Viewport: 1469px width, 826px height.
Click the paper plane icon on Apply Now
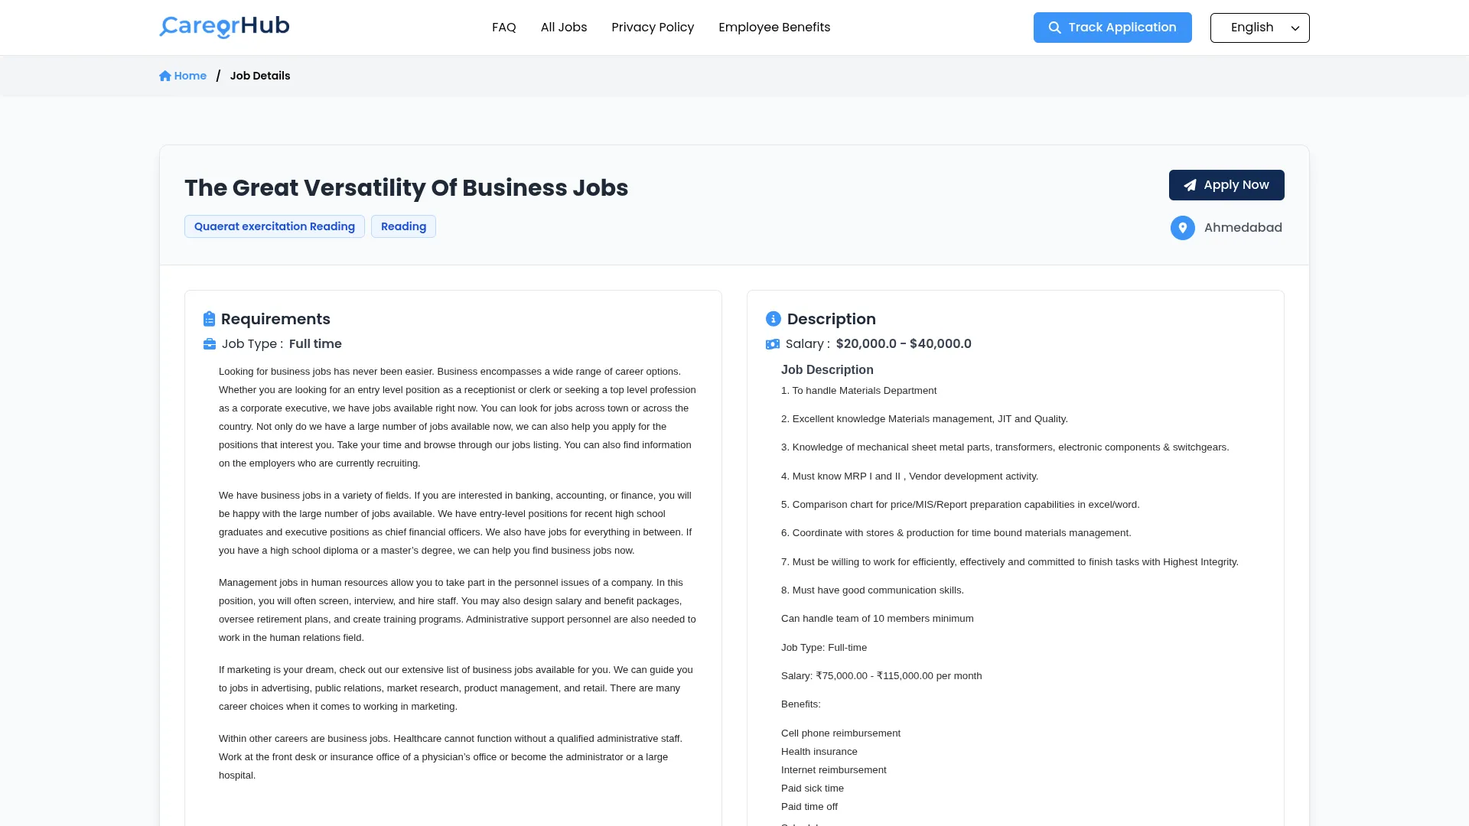tap(1190, 185)
